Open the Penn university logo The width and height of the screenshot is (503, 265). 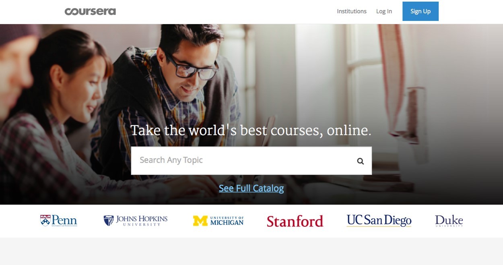59,221
